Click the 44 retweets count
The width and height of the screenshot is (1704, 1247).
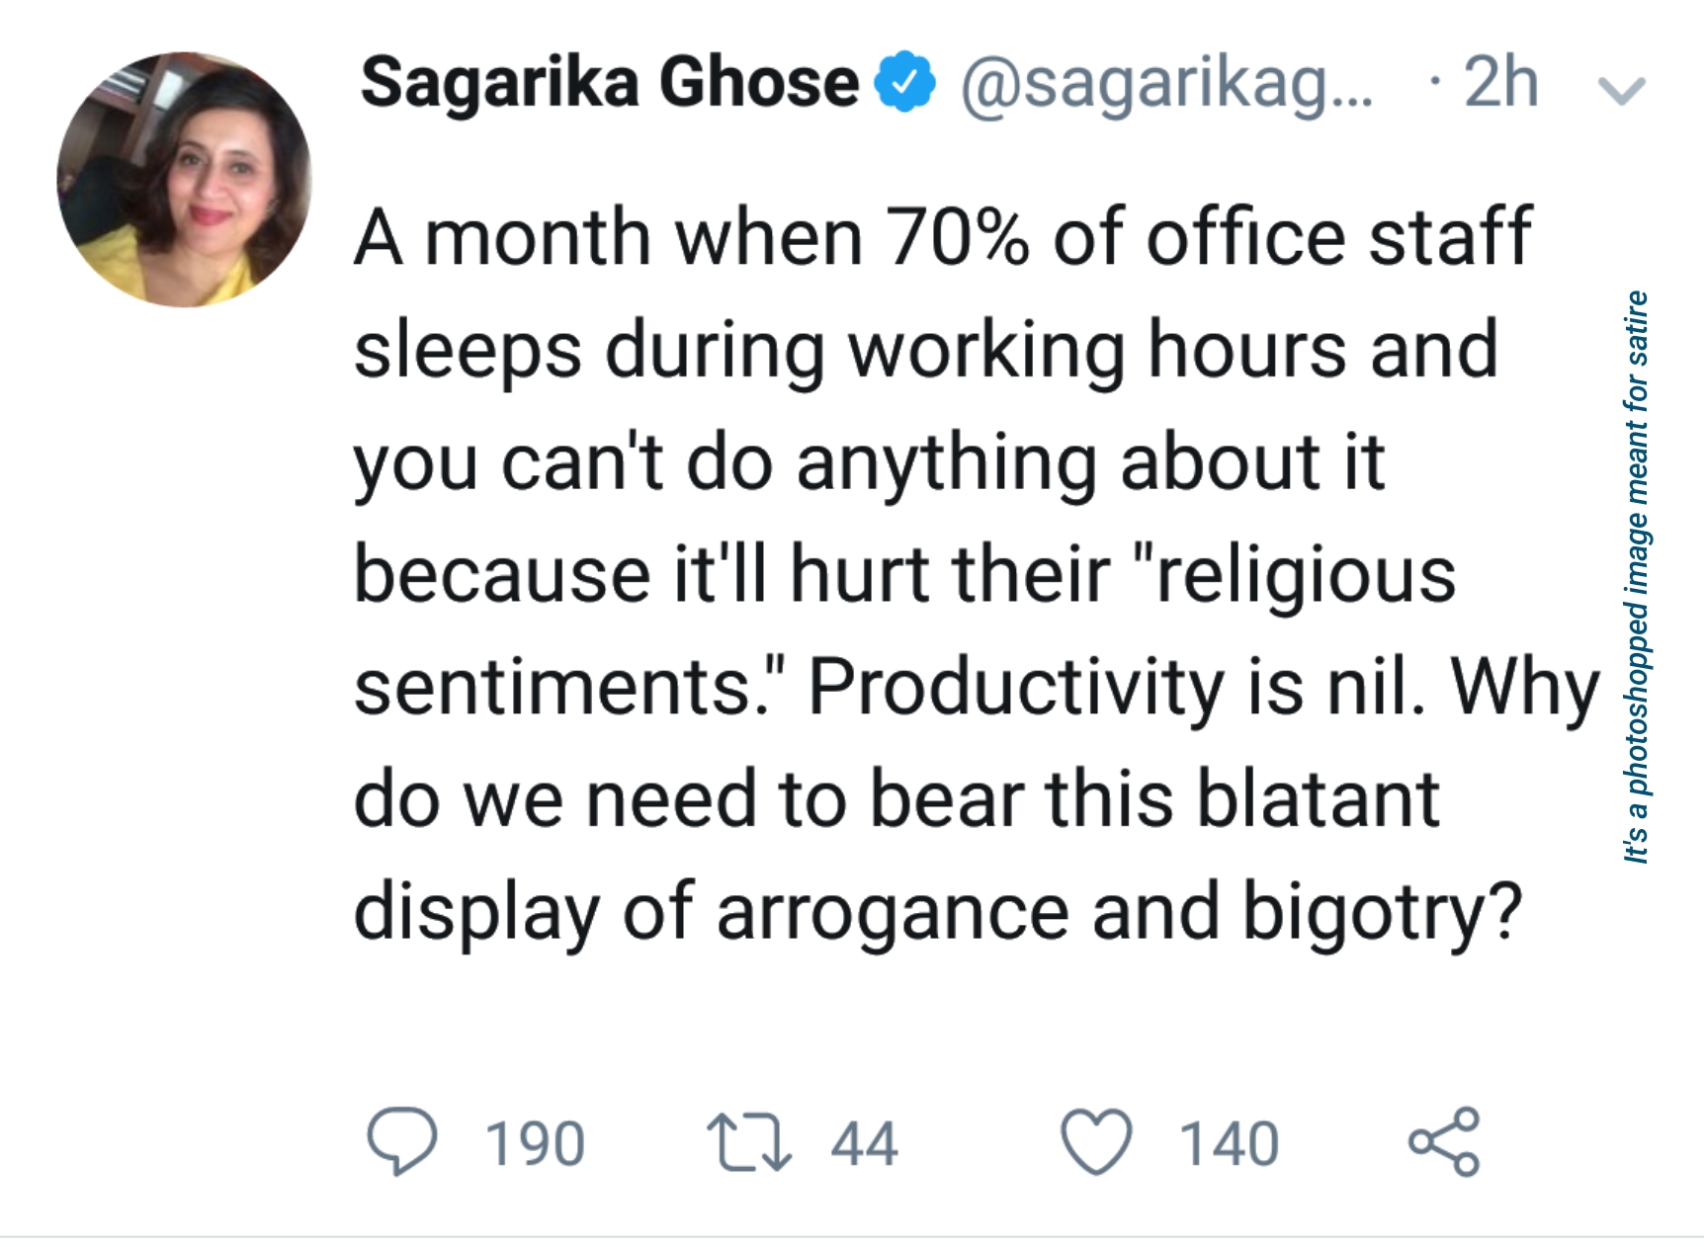pos(865,1144)
